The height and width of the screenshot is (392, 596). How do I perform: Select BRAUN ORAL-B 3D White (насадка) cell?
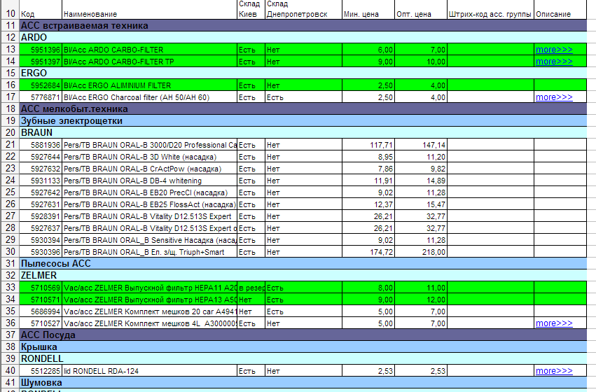pos(149,157)
